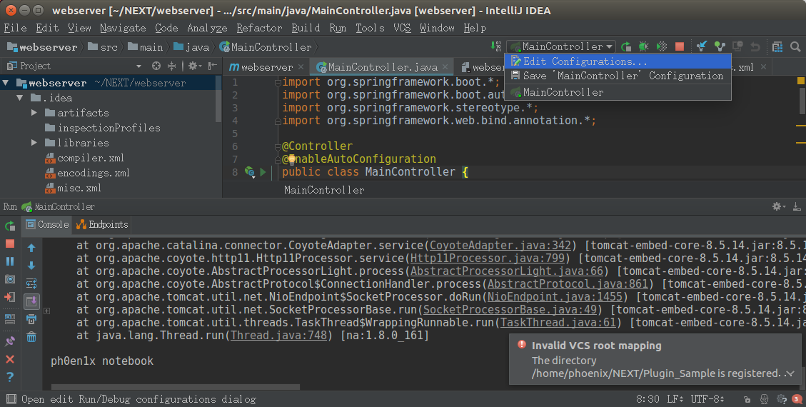Pin the Run tab
This screenshot has height=407, width=806.
coord(10,341)
